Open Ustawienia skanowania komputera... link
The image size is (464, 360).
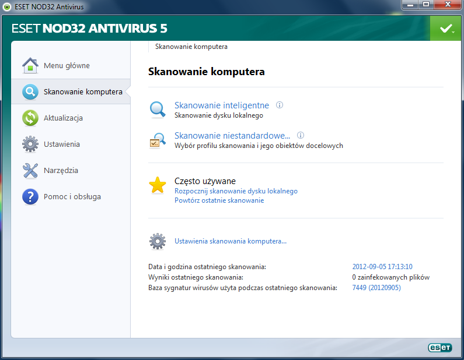coord(230,241)
